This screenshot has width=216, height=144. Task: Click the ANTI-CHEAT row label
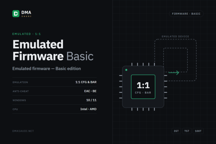coord(21,91)
